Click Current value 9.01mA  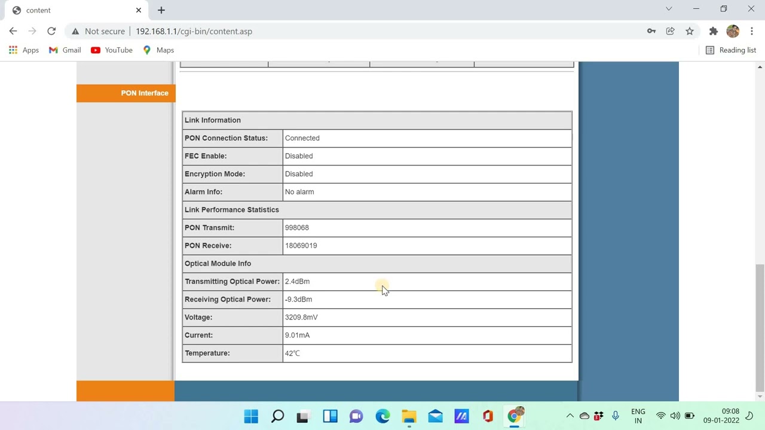(297, 335)
